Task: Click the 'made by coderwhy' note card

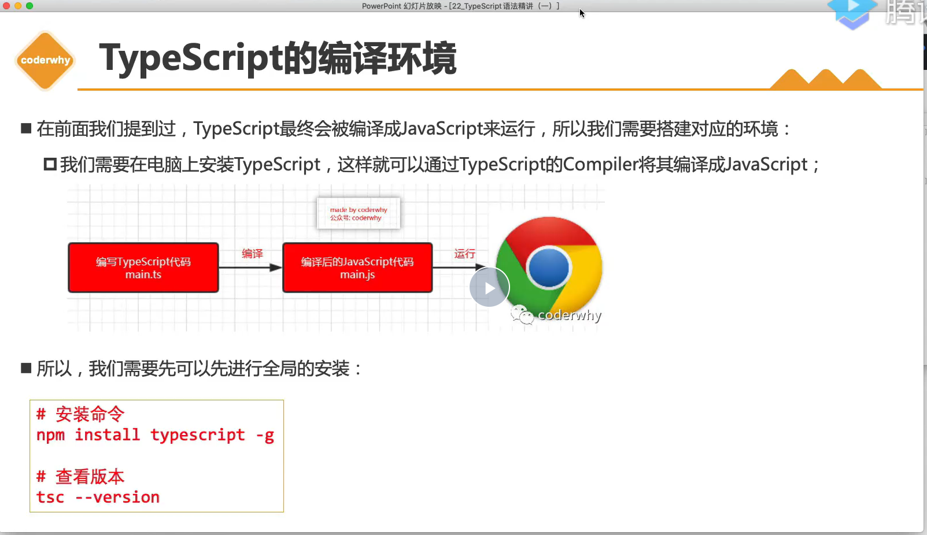Action: (359, 213)
